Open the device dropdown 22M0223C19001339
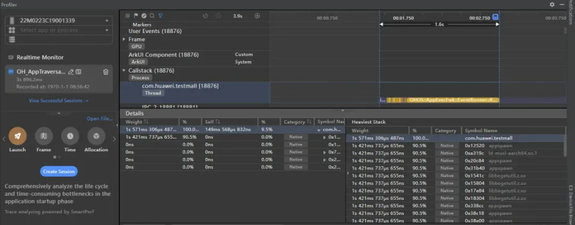 coord(107,21)
